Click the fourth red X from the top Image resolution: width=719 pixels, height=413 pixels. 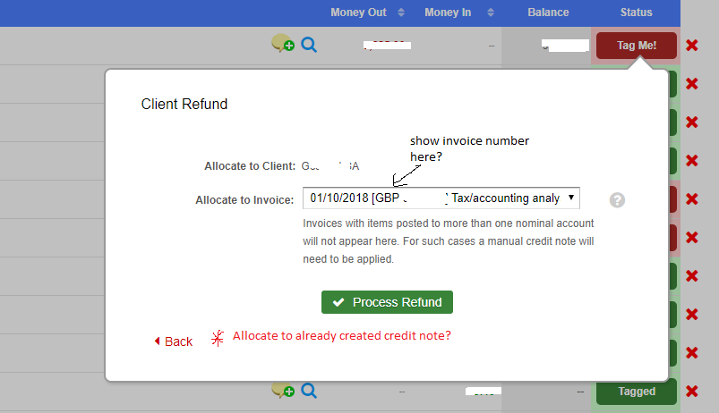[x=692, y=160]
